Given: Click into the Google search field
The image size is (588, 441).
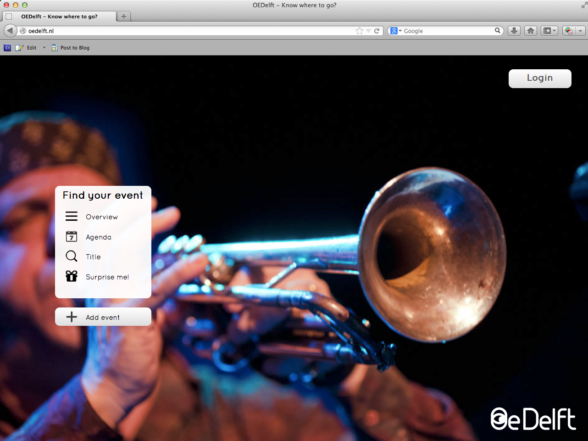Looking at the screenshot, I should [447, 31].
